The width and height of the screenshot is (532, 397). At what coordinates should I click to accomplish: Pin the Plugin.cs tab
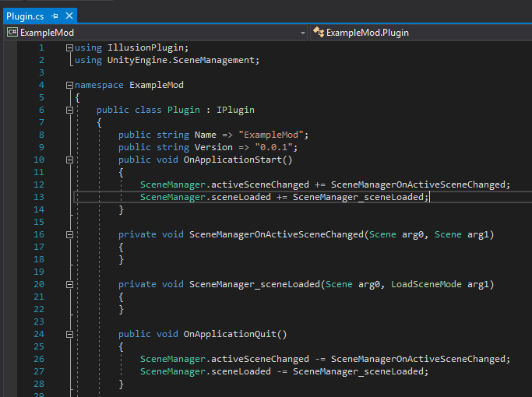click(x=55, y=16)
